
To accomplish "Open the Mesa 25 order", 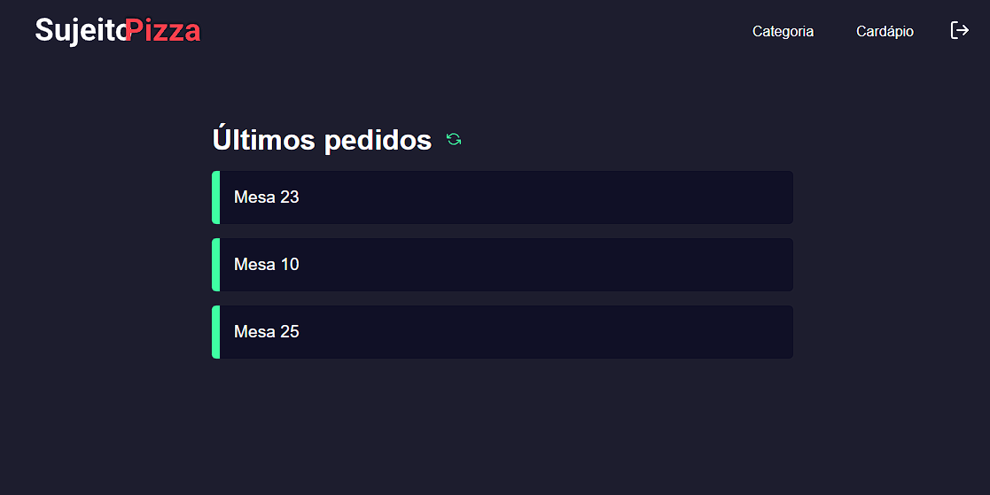I will [x=503, y=332].
